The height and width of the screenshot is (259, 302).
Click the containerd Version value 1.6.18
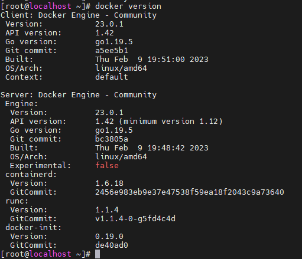[109, 183]
